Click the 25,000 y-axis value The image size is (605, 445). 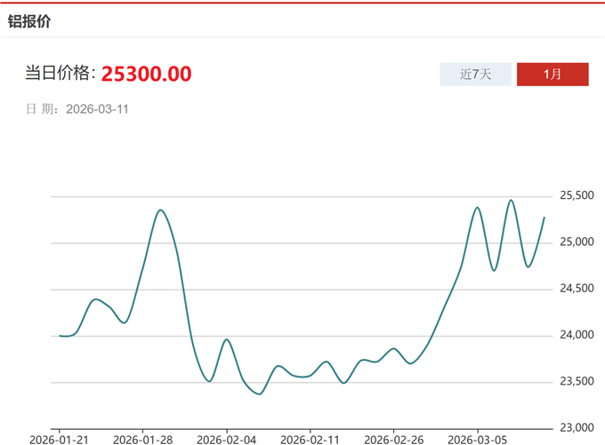coord(577,242)
